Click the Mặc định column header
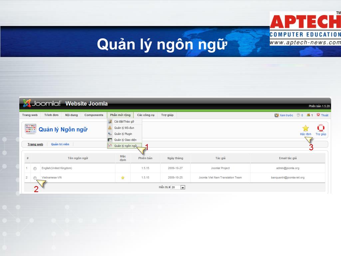Image resolution: width=341 pixels, height=256 pixels. click(x=123, y=158)
